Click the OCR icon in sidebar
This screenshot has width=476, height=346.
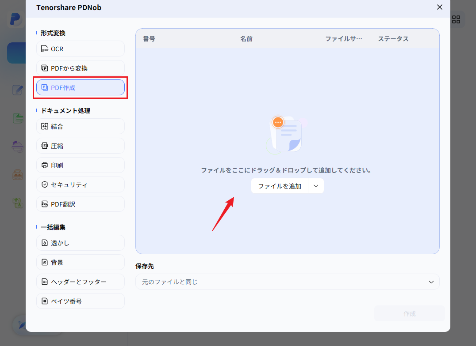tap(45, 49)
